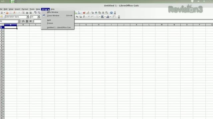Open the Navigator compass icon
The height and width of the screenshot is (119, 213).
(96, 13)
